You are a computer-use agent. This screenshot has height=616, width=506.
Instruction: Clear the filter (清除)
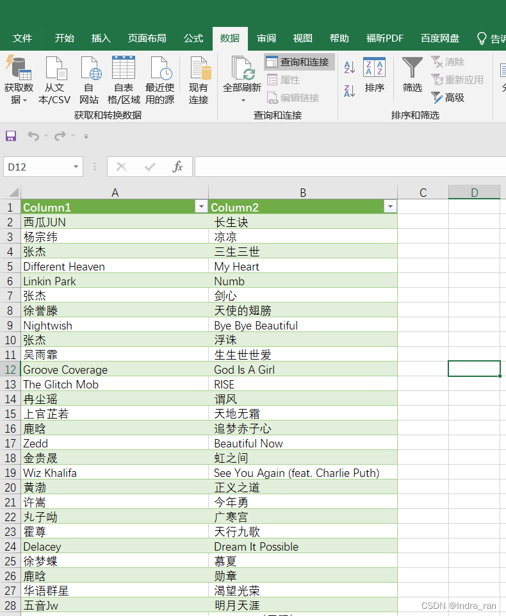click(x=448, y=62)
